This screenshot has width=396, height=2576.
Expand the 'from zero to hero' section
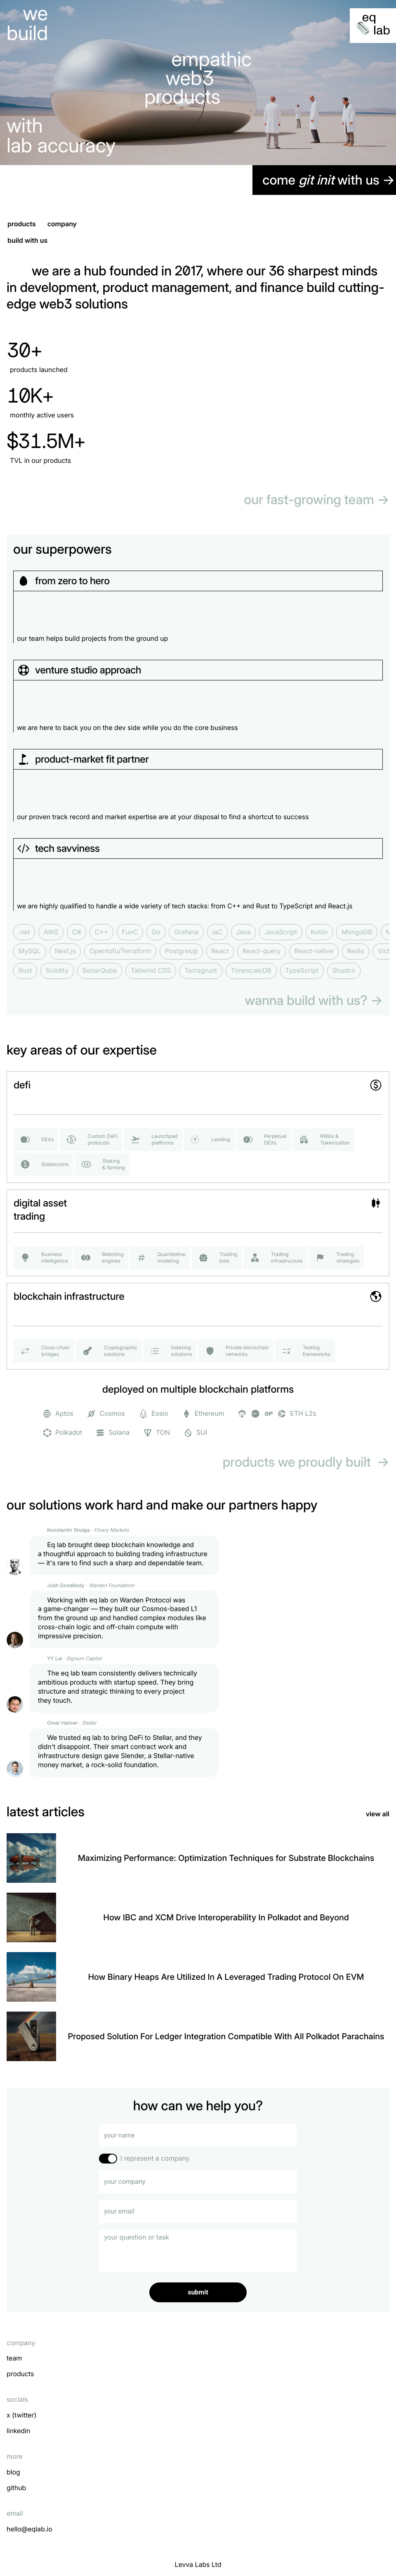point(198,581)
